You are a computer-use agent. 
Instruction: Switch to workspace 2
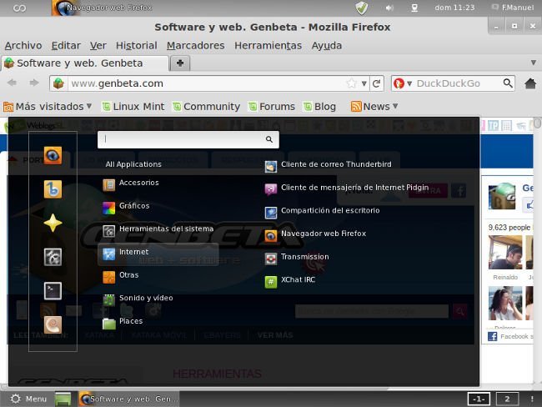[x=507, y=399]
